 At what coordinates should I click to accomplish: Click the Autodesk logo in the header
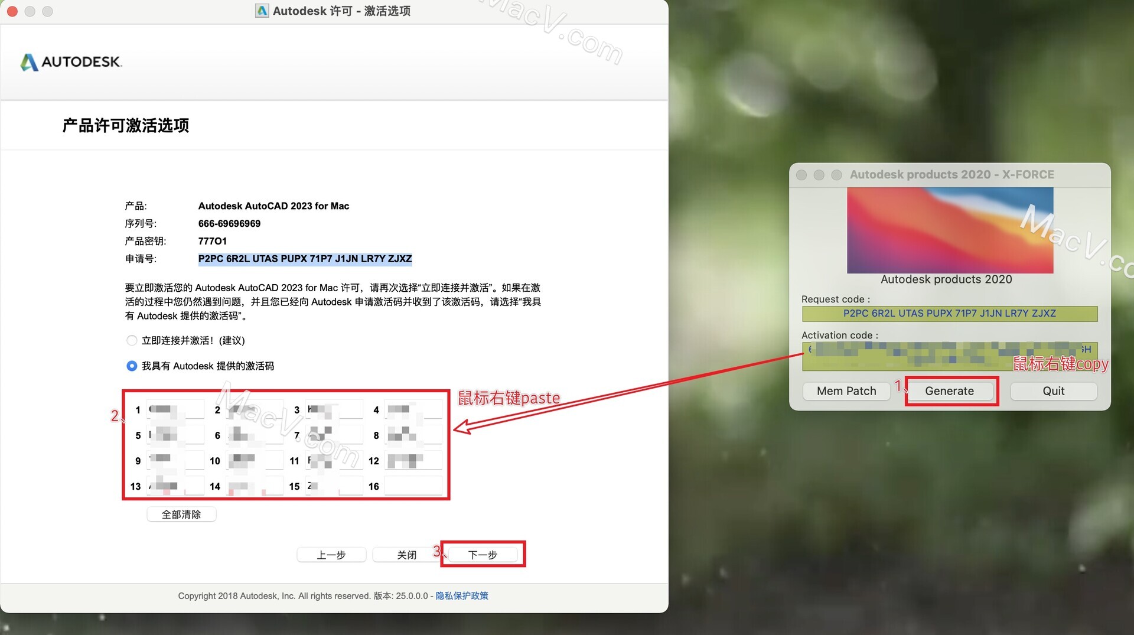(x=71, y=62)
